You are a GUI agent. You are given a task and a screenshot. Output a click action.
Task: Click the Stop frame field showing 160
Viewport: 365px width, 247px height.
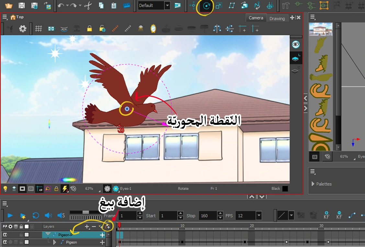pyautogui.click(x=208, y=216)
